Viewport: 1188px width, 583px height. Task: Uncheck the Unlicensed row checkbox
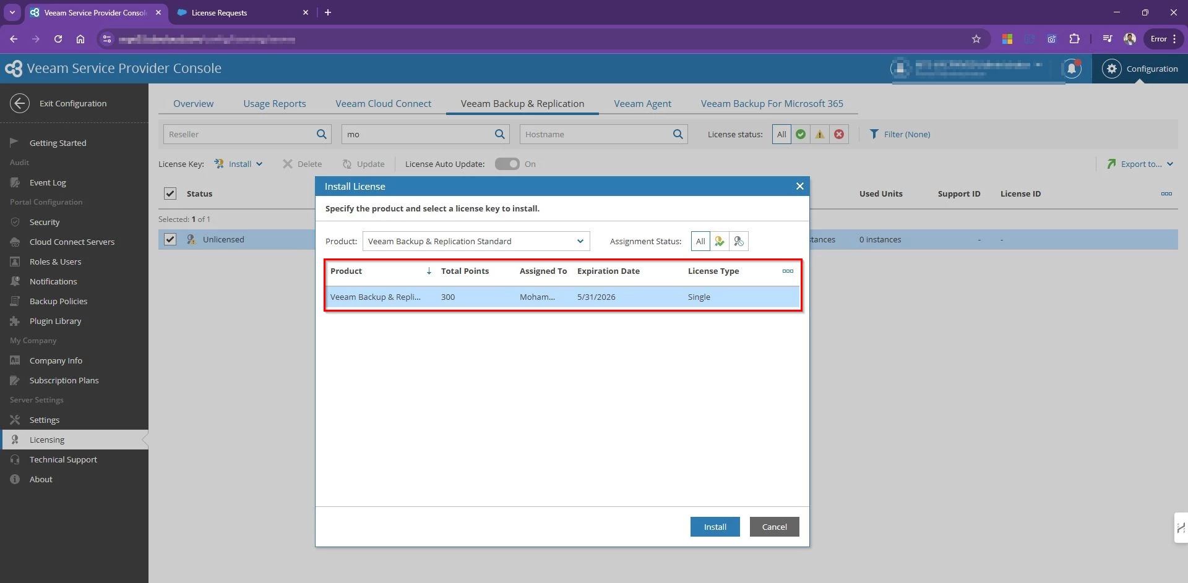point(170,239)
